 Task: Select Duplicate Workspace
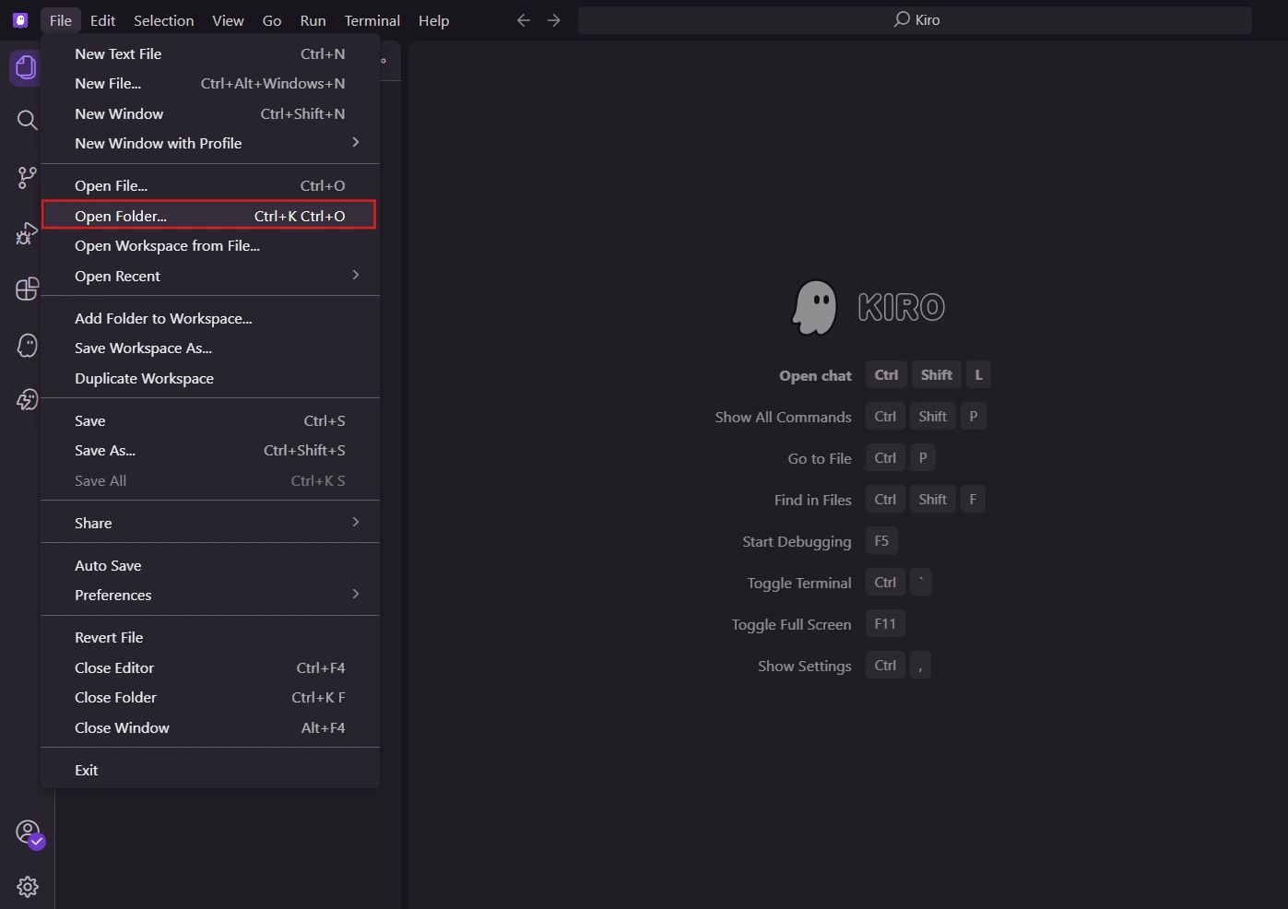(x=210, y=378)
